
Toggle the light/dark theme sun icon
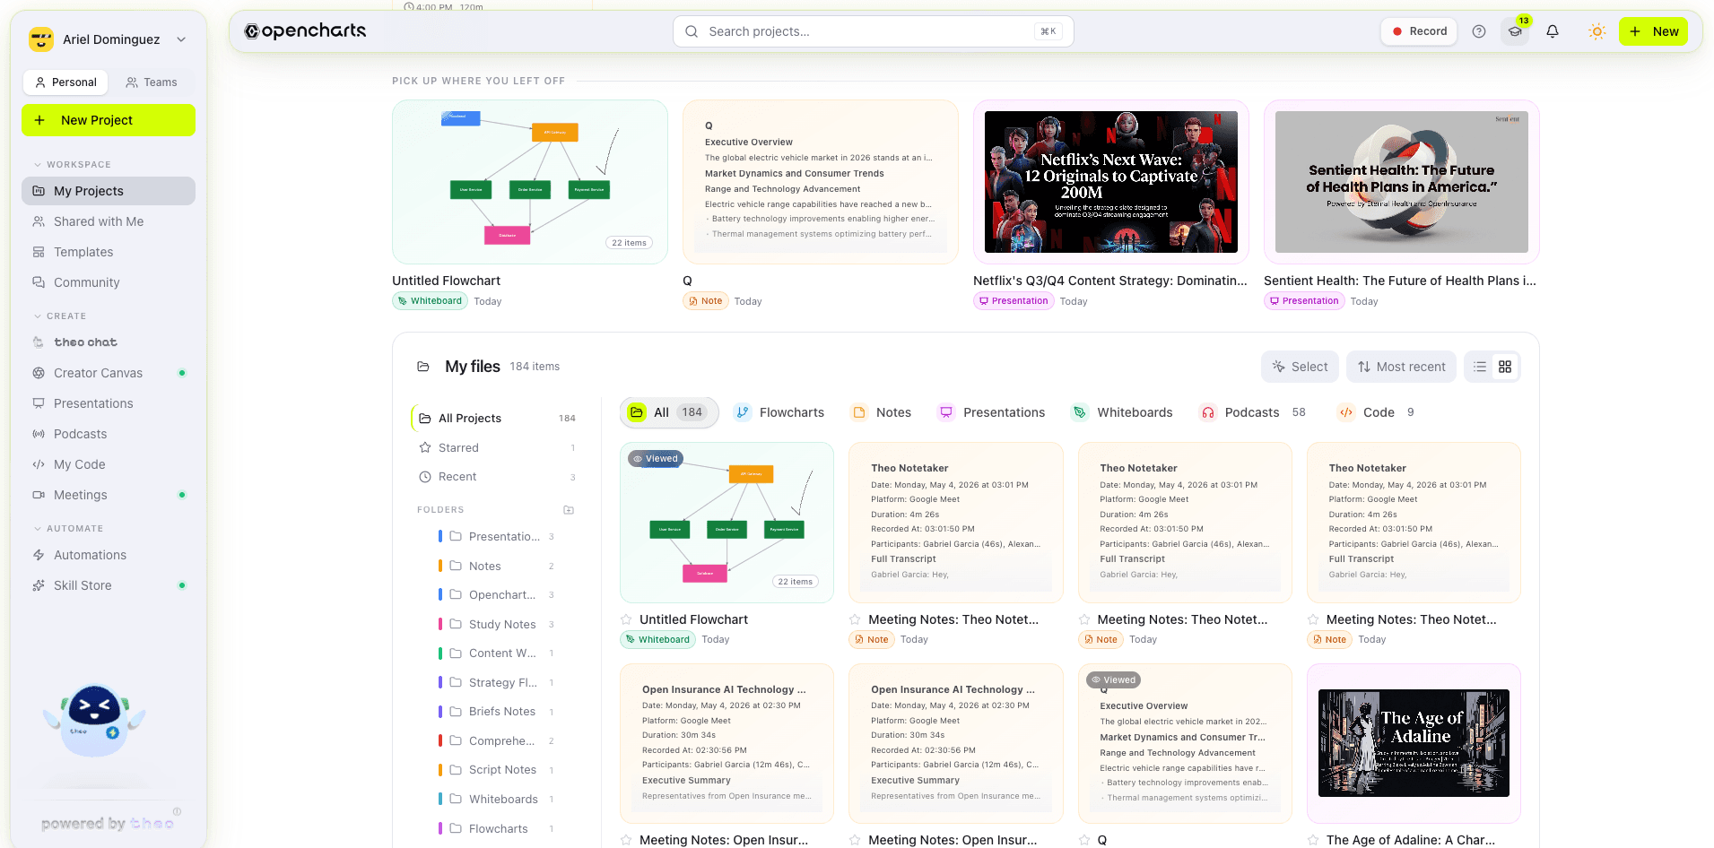pos(1597,31)
